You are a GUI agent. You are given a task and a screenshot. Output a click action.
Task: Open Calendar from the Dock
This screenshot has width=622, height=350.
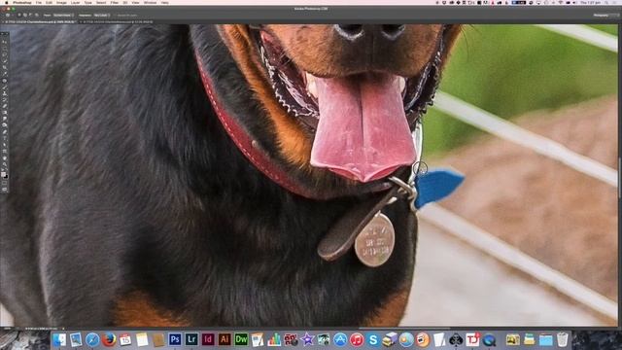point(125,339)
